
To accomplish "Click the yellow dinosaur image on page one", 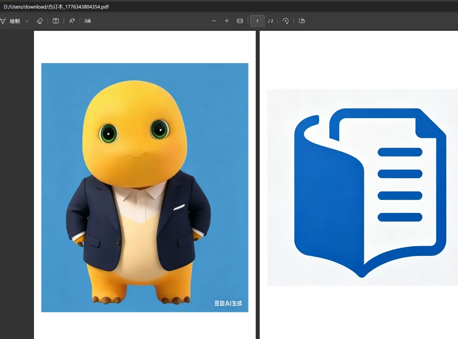I will 145,187.
